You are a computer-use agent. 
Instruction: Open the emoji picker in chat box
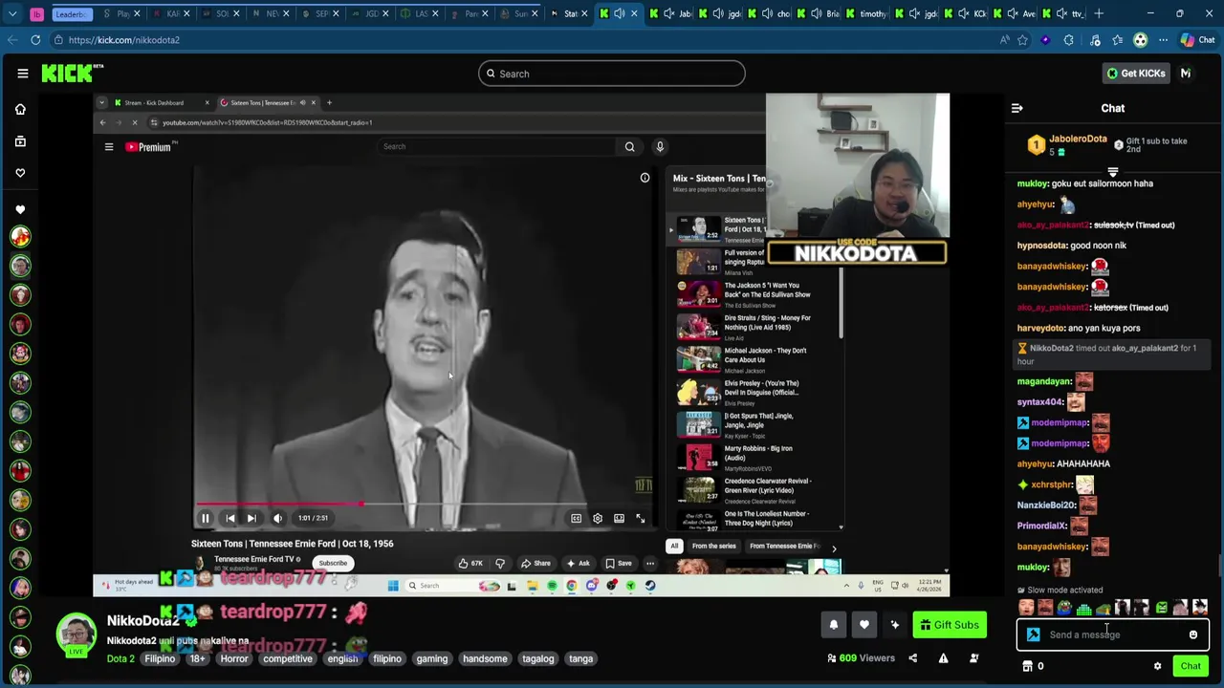pyautogui.click(x=1192, y=634)
